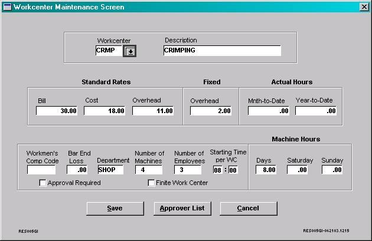Click the Mnth-to-Date actual hours field
Viewport: 372px width, 241px height.
click(269, 111)
